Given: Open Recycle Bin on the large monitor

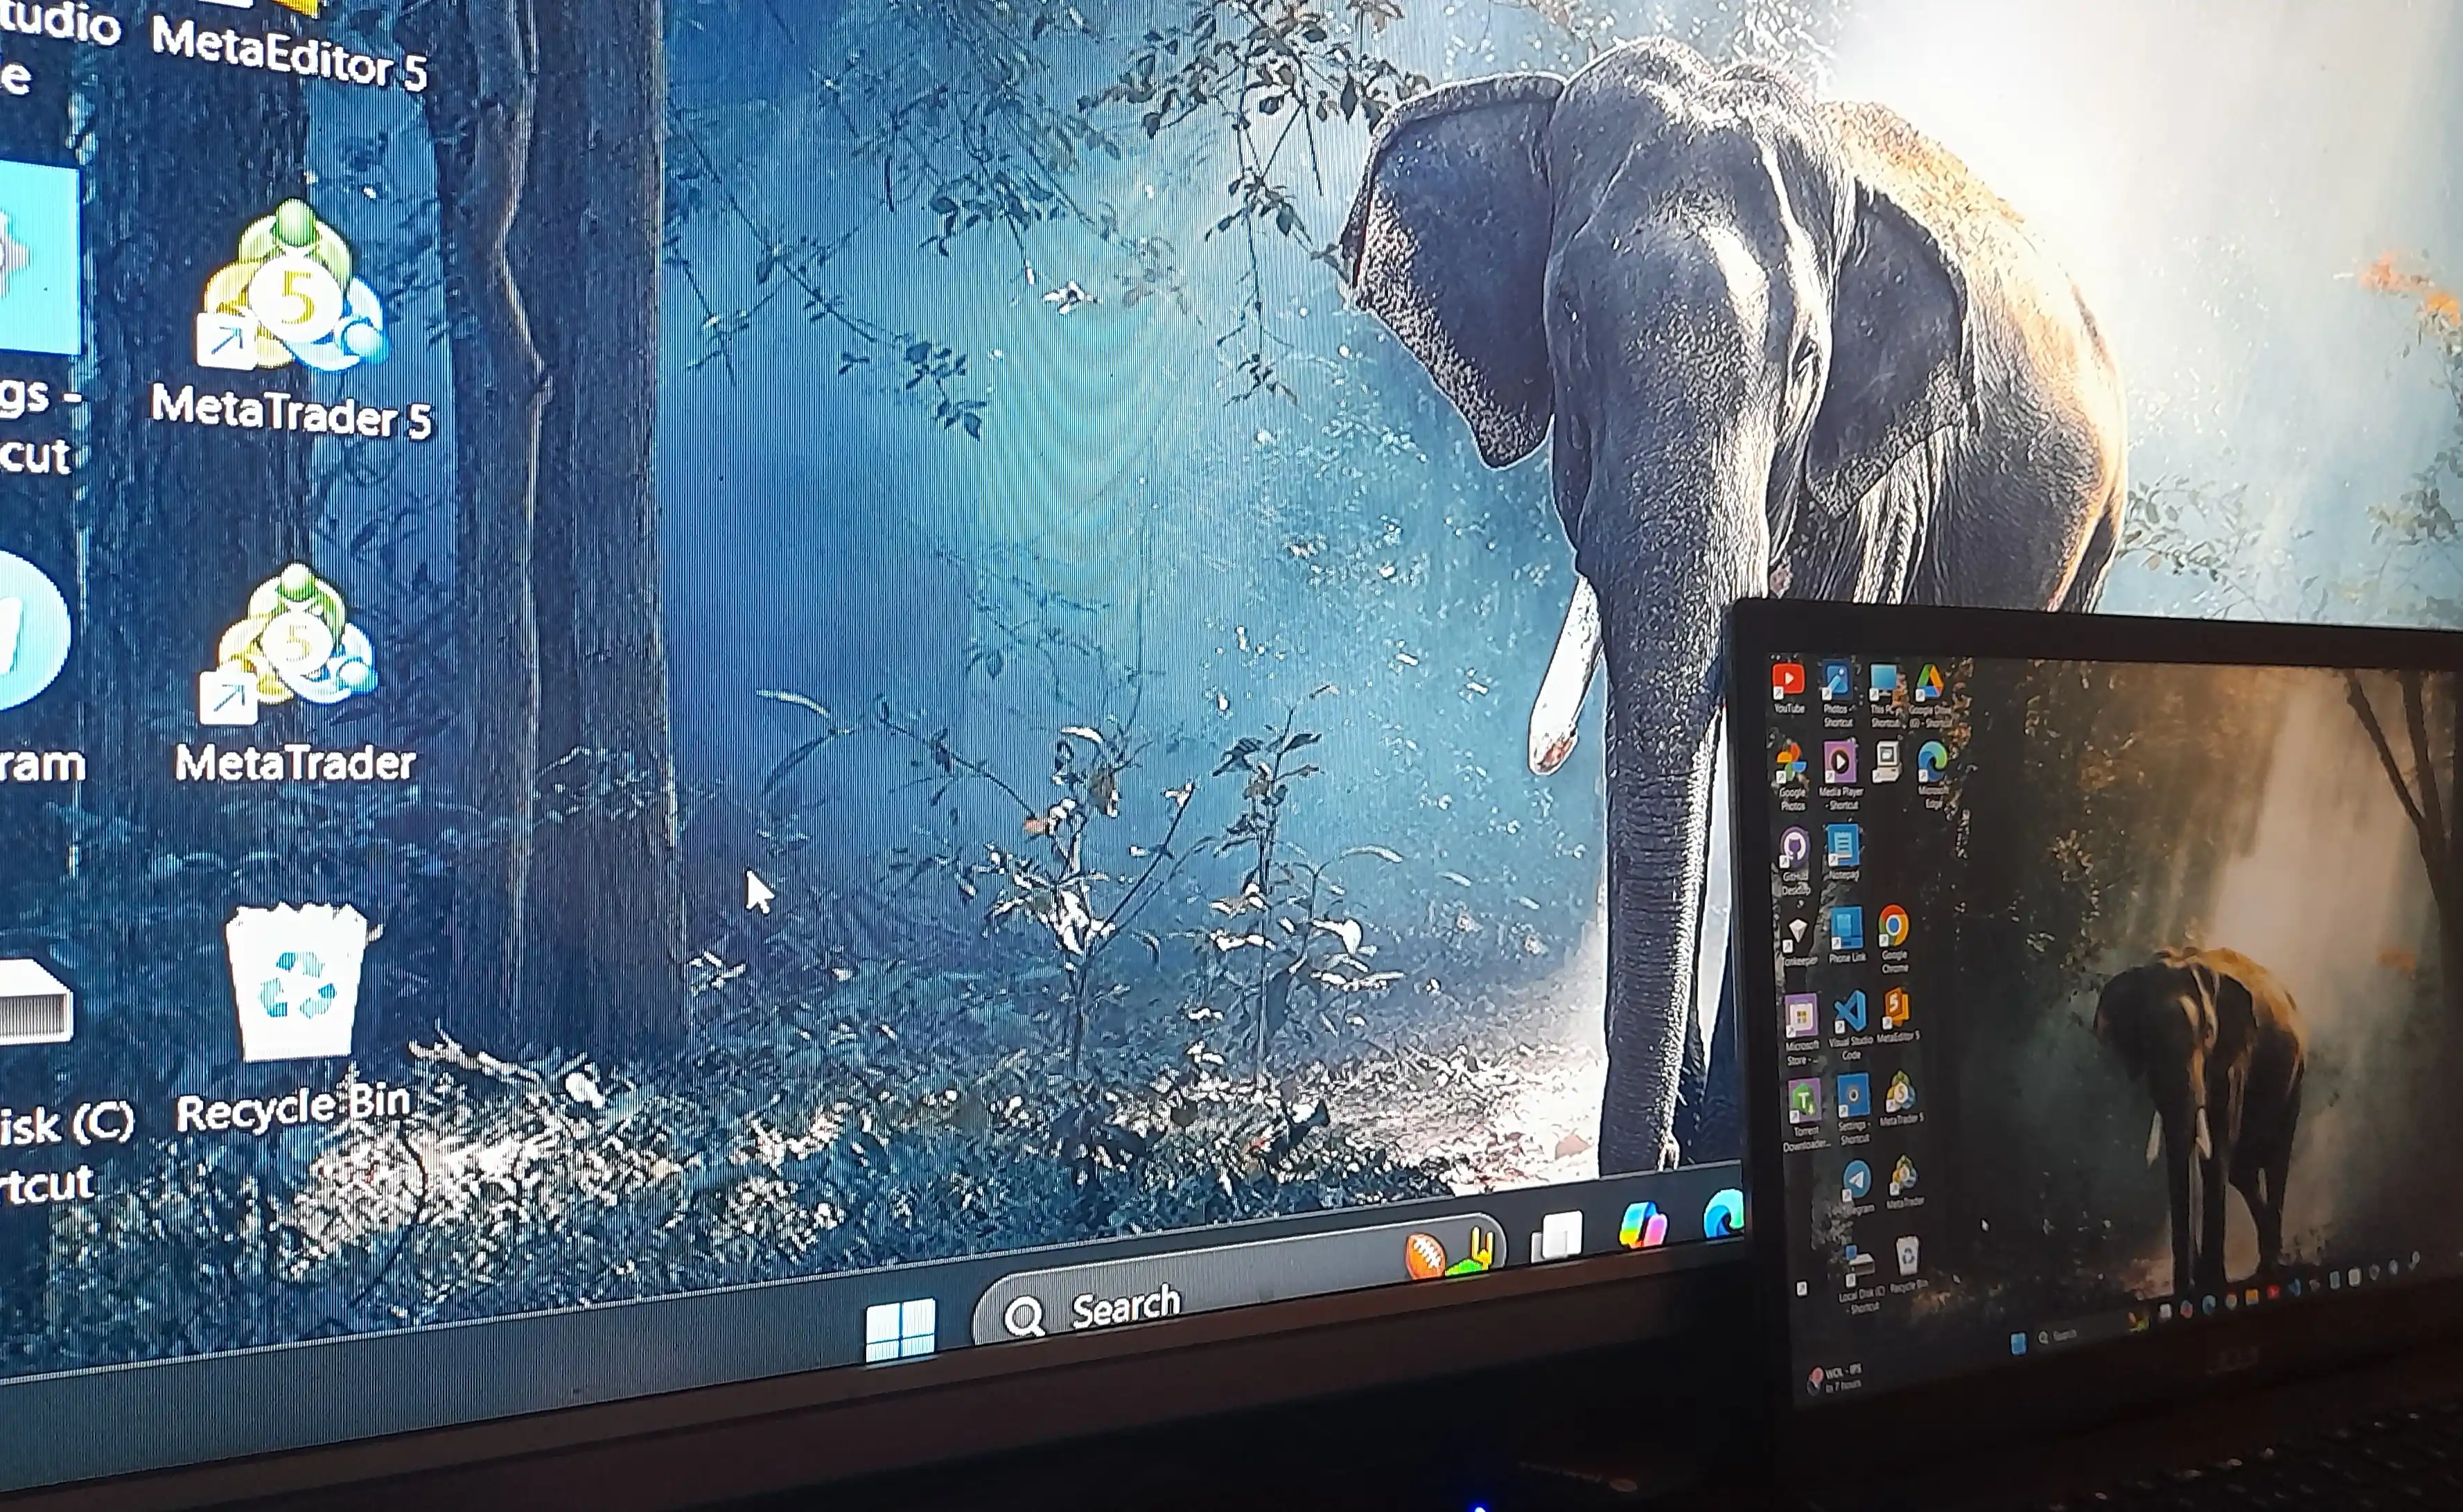Looking at the screenshot, I should point(295,1018).
